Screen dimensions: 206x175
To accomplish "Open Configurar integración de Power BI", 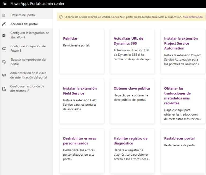I will [x=26, y=48].
